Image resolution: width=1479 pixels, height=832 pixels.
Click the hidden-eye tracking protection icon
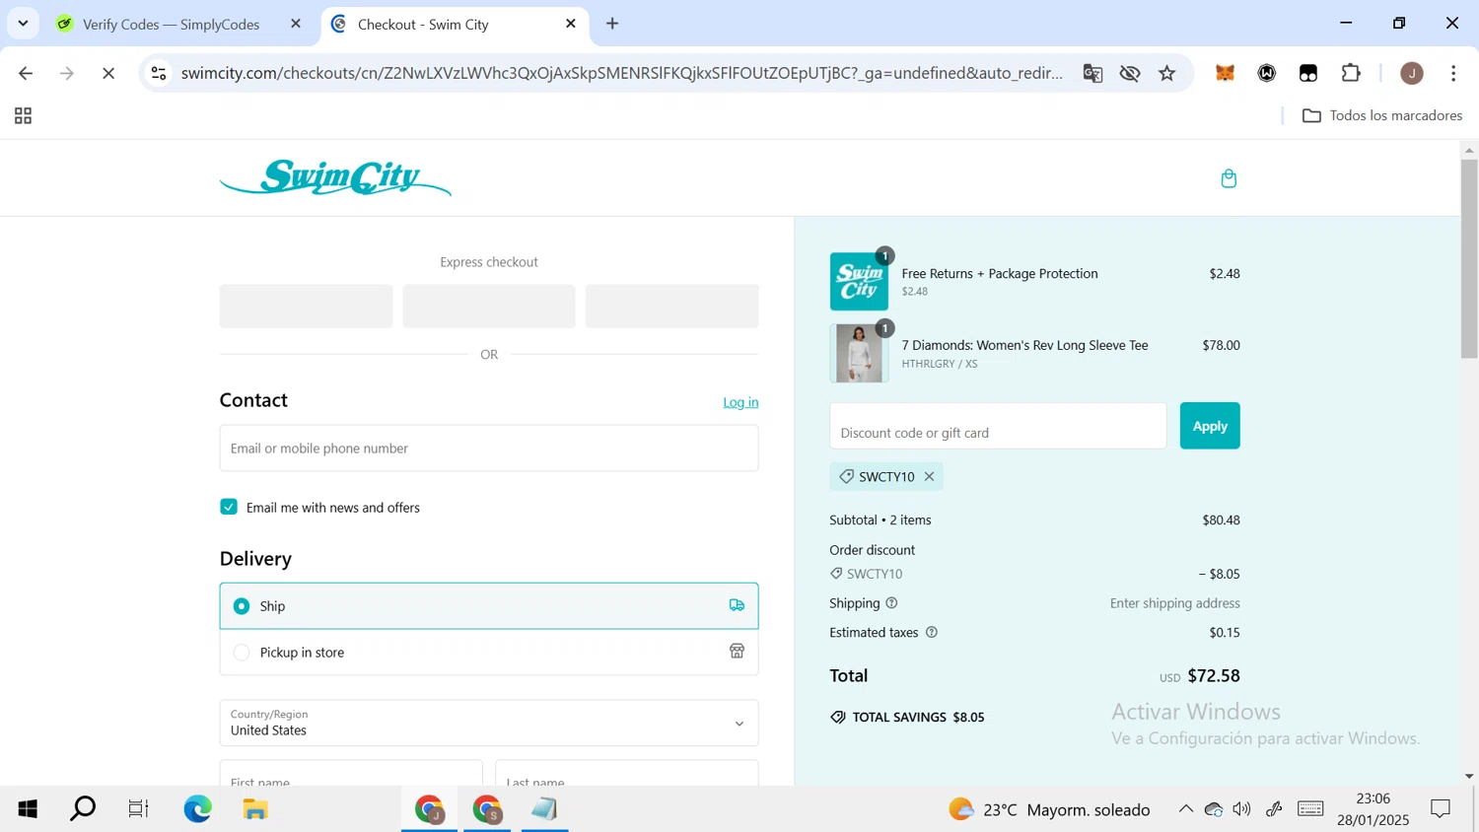click(1130, 73)
